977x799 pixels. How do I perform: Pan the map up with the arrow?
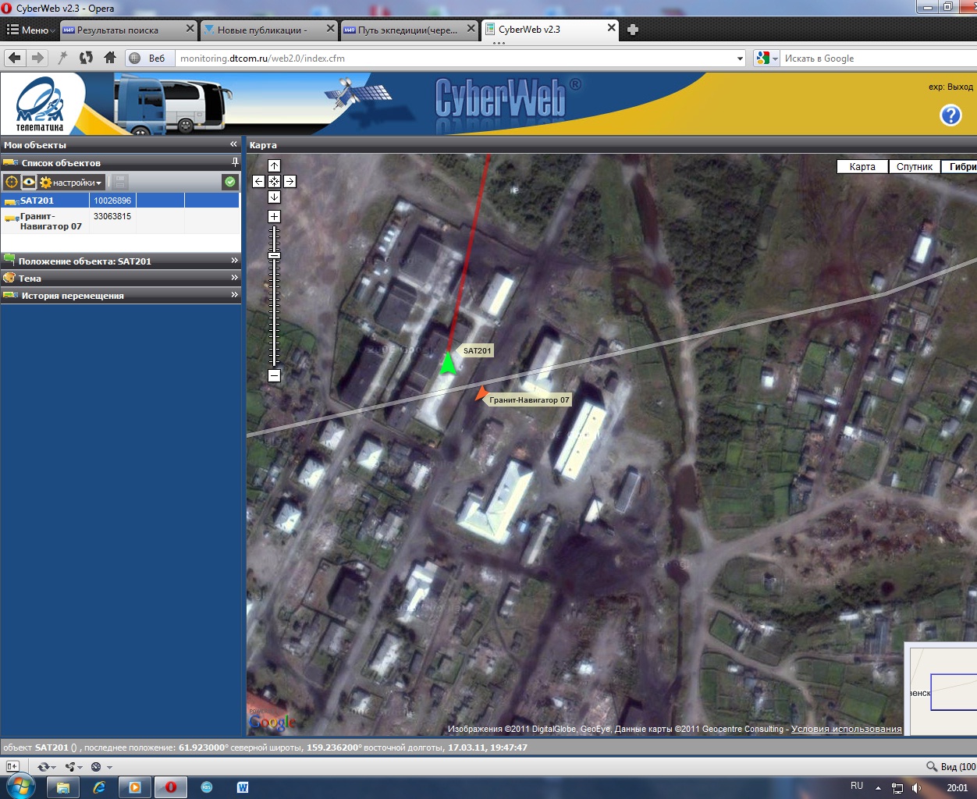pos(274,165)
